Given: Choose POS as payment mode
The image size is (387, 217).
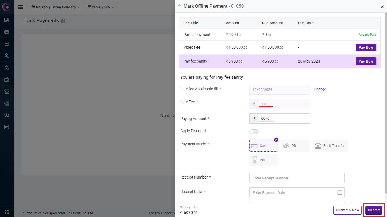Looking at the screenshot, I should coord(263,160).
